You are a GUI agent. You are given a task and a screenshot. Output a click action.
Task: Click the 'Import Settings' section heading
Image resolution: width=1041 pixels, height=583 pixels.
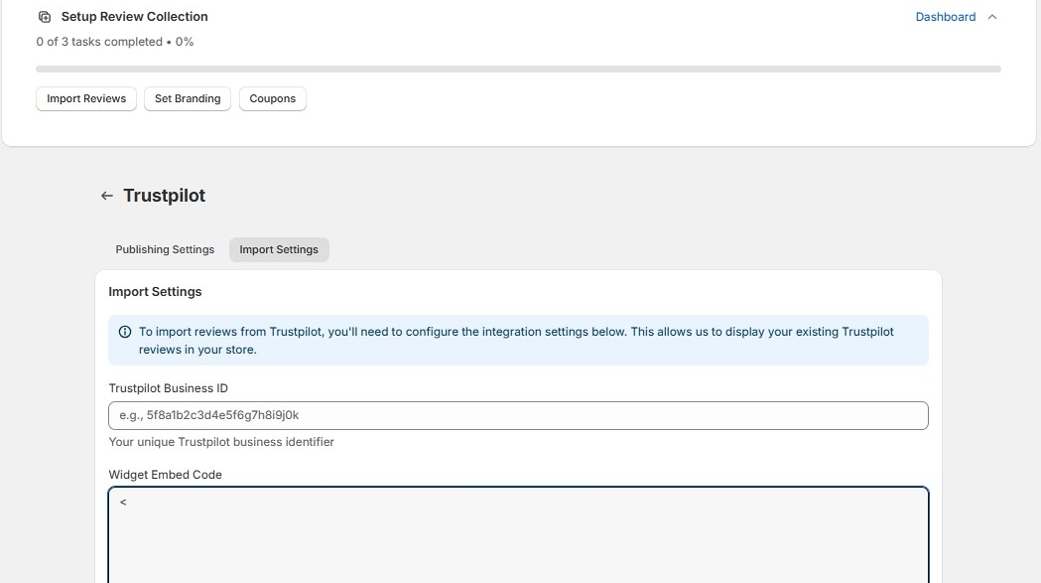coord(155,292)
